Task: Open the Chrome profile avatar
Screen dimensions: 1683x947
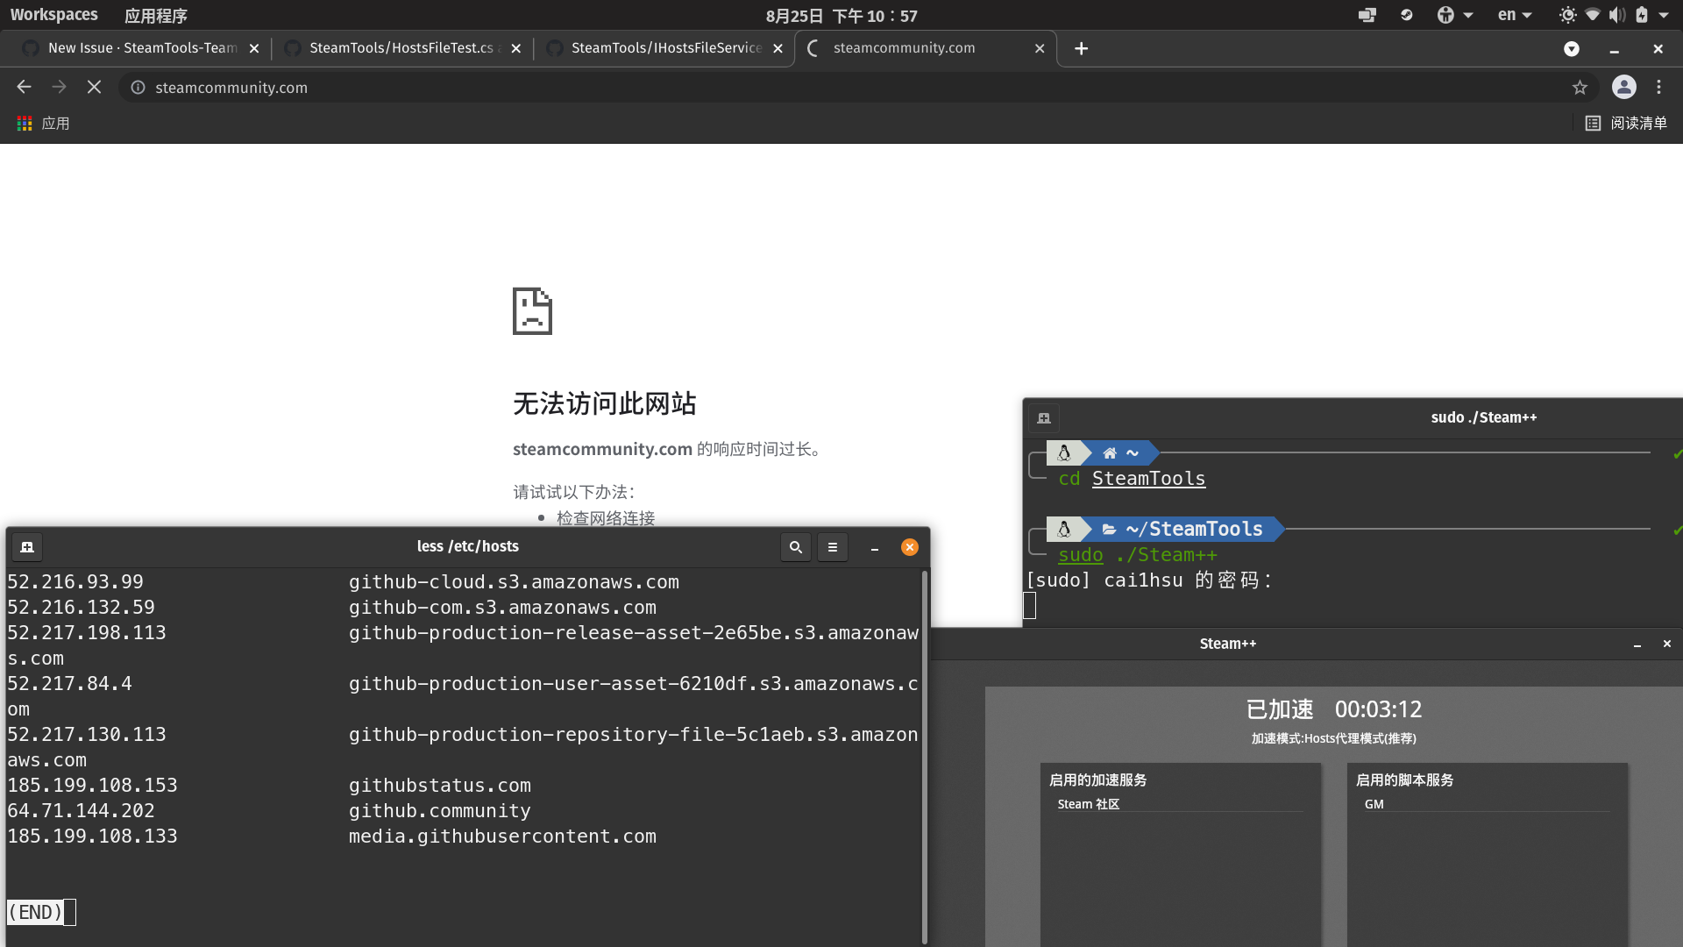Action: (x=1624, y=88)
